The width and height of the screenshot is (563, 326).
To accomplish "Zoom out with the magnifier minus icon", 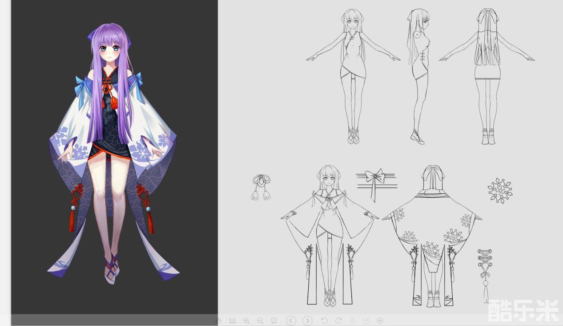I will click(260, 321).
